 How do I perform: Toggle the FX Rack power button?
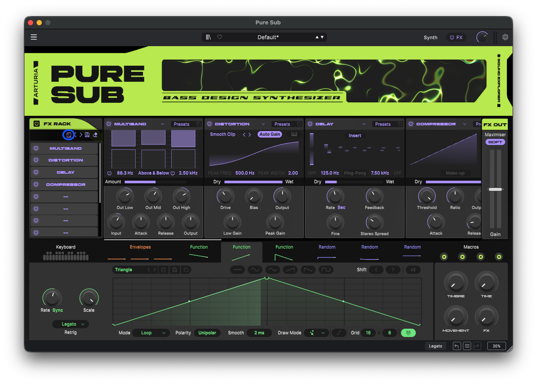pyautogui.click(x=37, y=124)
